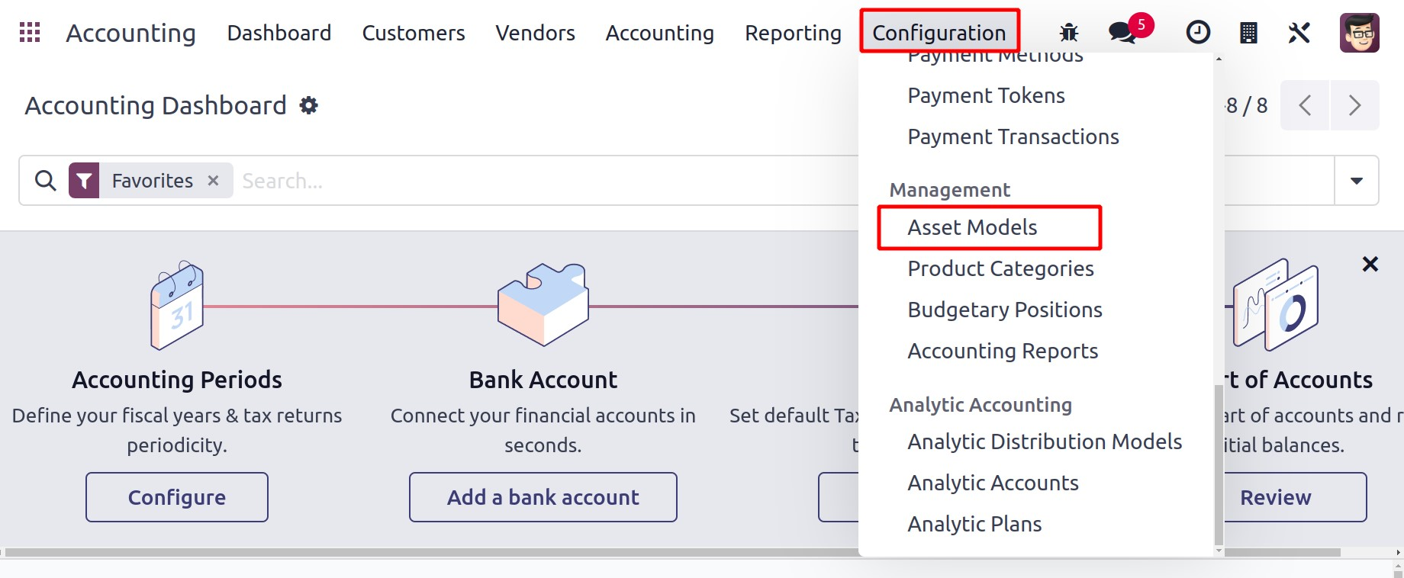This screenshot has height=578, width=1404.
Task: Click the debug bug icon
Action: (x=1069, y=33)
